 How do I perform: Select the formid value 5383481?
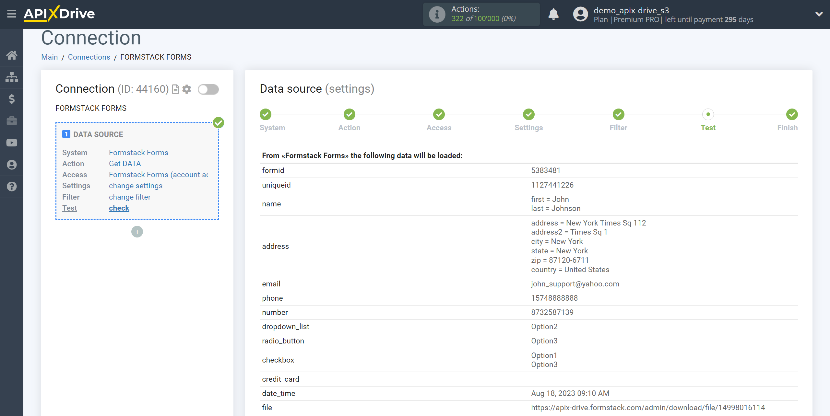(546, 170)
